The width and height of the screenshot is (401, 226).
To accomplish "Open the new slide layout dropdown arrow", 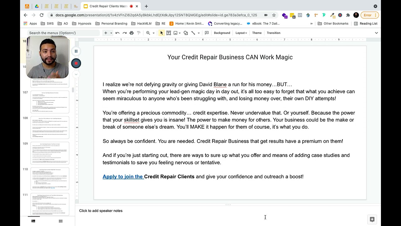I will pyautogui.click(x=111, y=33).
